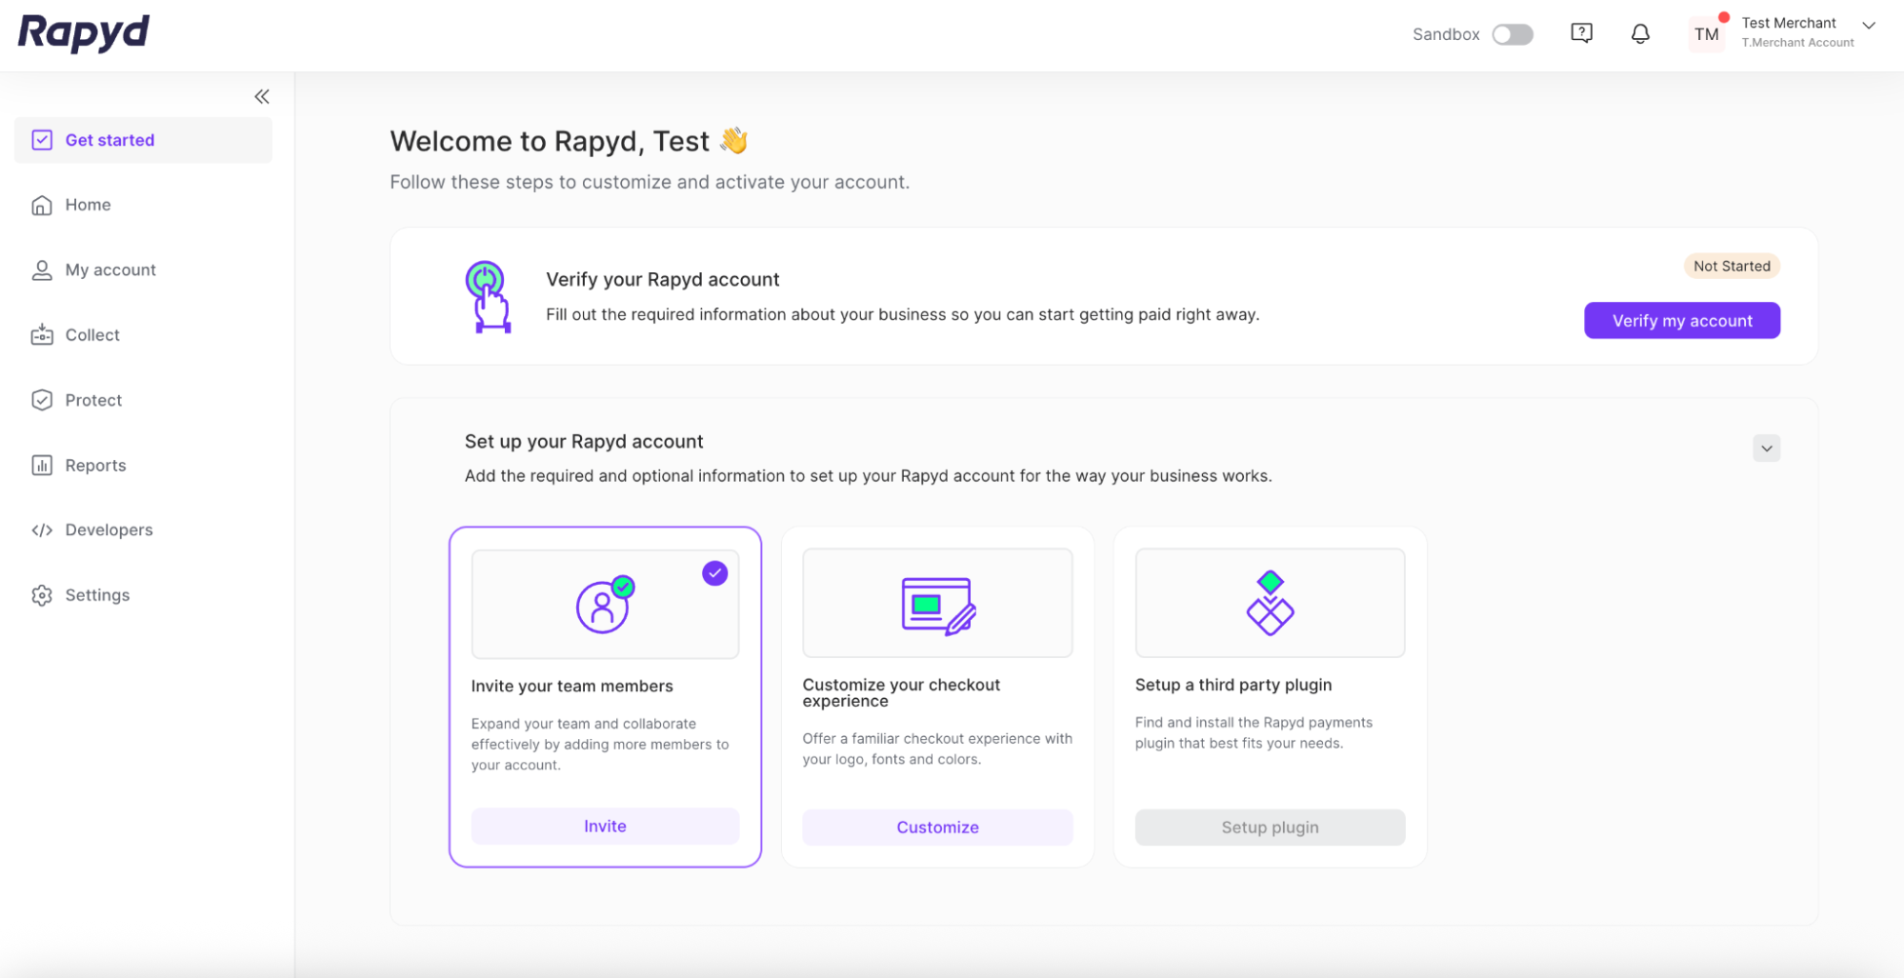Select the Collect sidebar icon

pyautogui.click(x=42, y=334)
